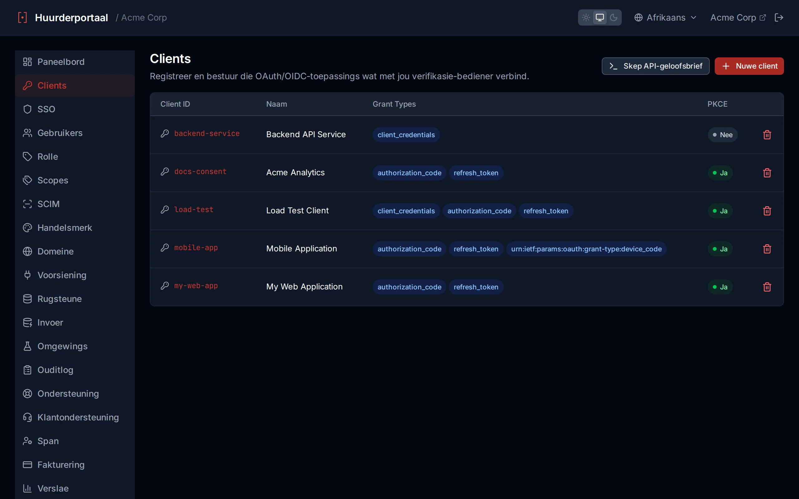The image size is (799, 499).
Task: Delete the docs-consent client row
Action: click(767, 172)
